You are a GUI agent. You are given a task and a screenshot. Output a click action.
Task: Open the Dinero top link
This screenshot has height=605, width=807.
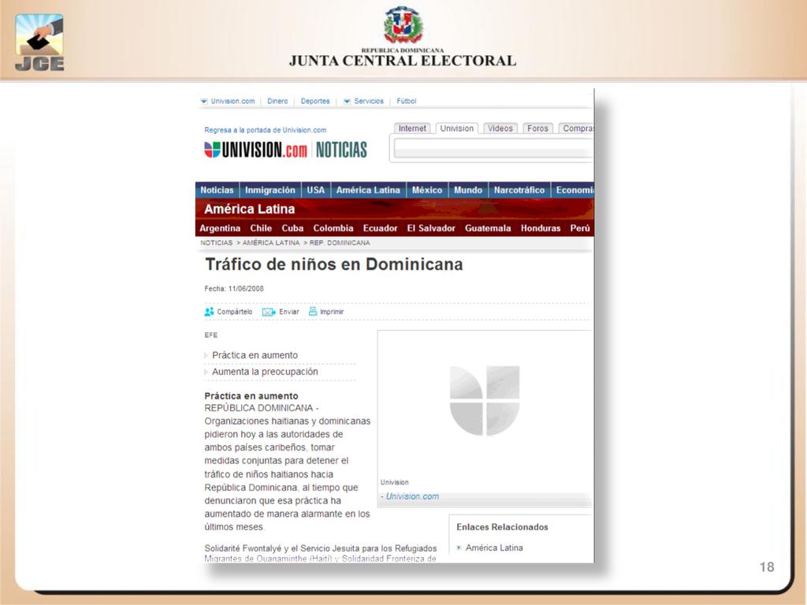click(x=277, y=102)
